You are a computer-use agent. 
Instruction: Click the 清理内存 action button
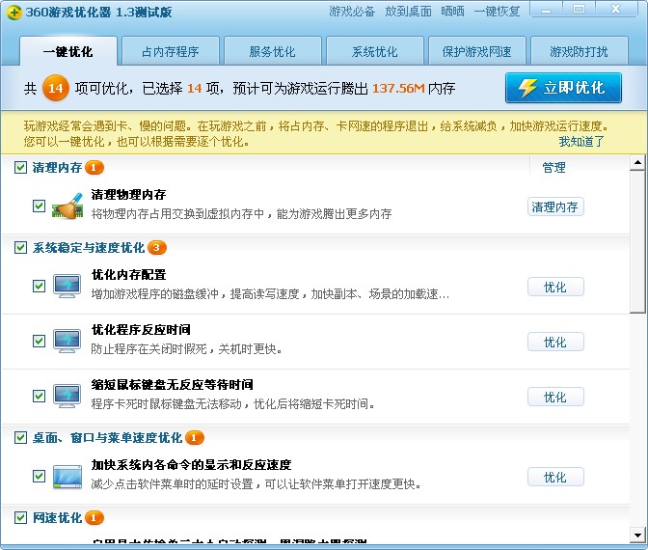coord(555,206)
